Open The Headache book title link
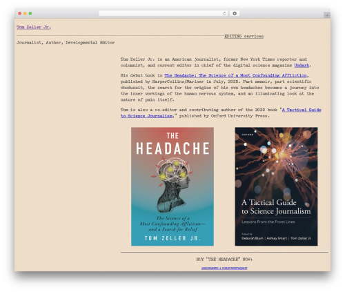 (x=235, y=75)
